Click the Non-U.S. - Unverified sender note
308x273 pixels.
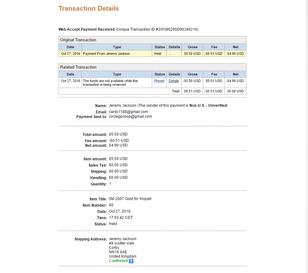click(x=208, y=106)
